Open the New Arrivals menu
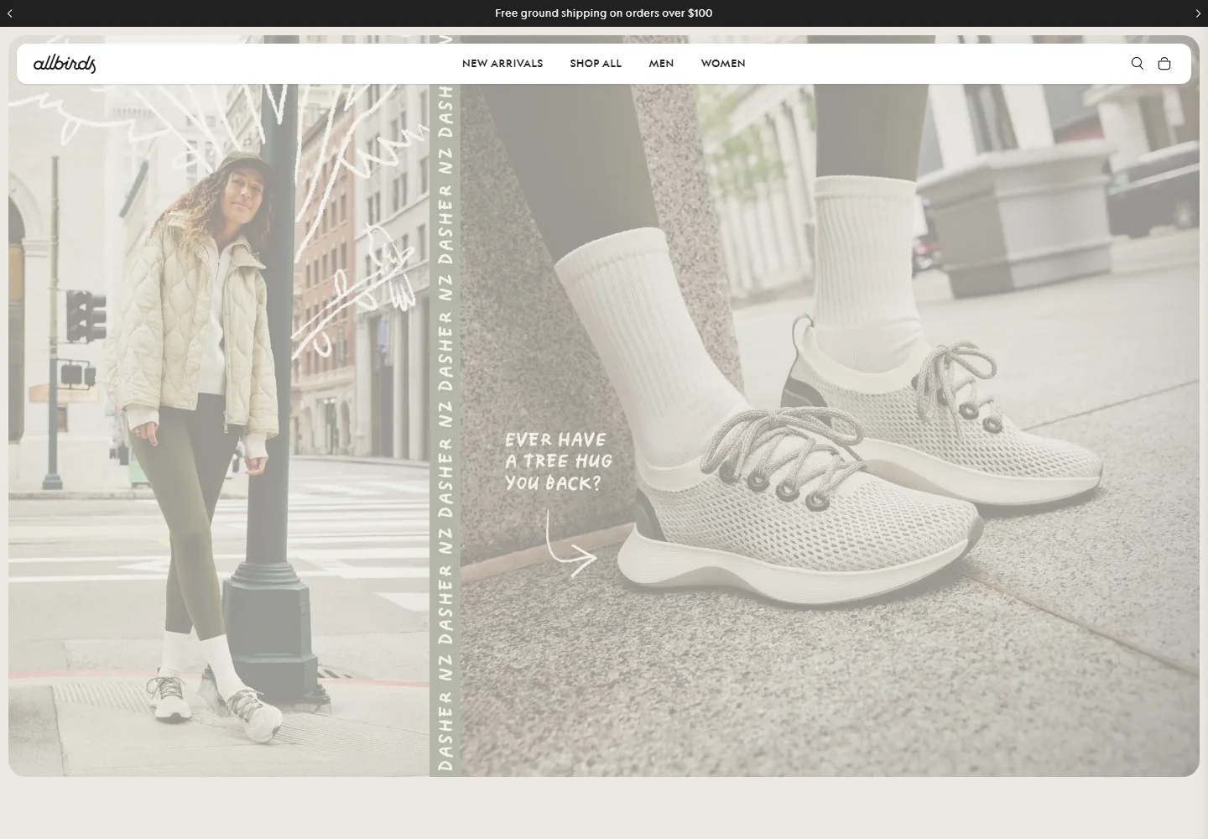This screenshot has width=1208, height=839. 502,64
